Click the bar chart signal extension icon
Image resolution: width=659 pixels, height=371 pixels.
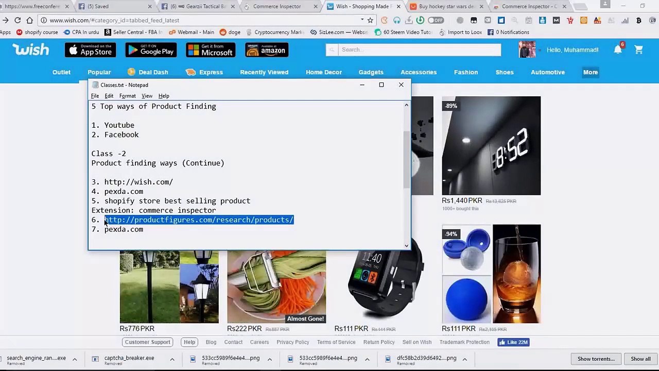(x=625, y=21)
